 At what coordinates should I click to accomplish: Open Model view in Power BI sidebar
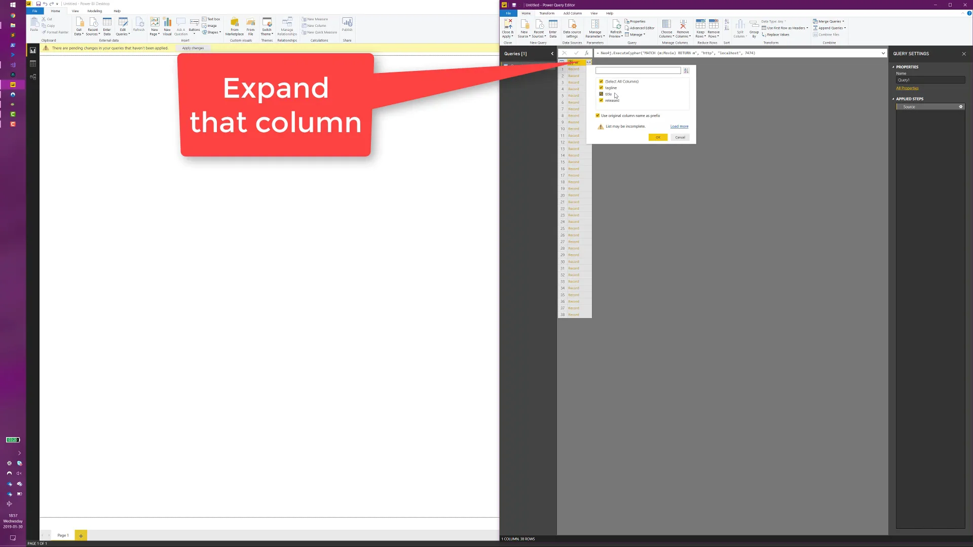point(33,77)
